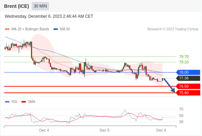This screenshot has width=202, height=136.
Task: Select the Dec 4 date axis label
Action: point(44,130)
